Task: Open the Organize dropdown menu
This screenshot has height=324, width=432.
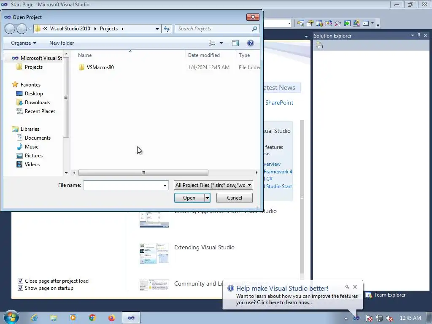Action: pos(24,43)
